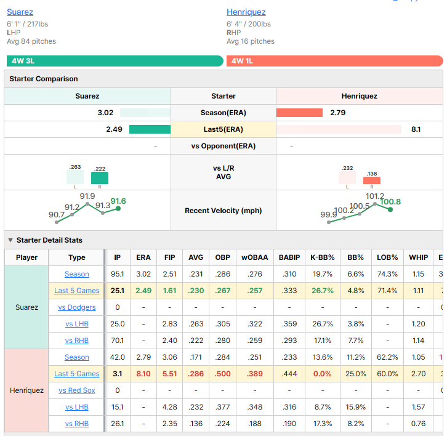Open Suarez Last 5 Games link
Image resolution: width=447 pixels, height=436 pixels.
point(77,291)
